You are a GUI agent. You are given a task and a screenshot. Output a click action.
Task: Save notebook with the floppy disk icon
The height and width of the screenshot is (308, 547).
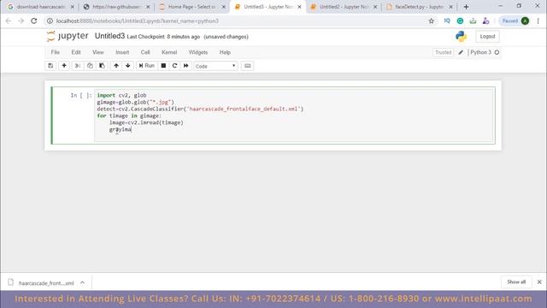coord(50,66)
